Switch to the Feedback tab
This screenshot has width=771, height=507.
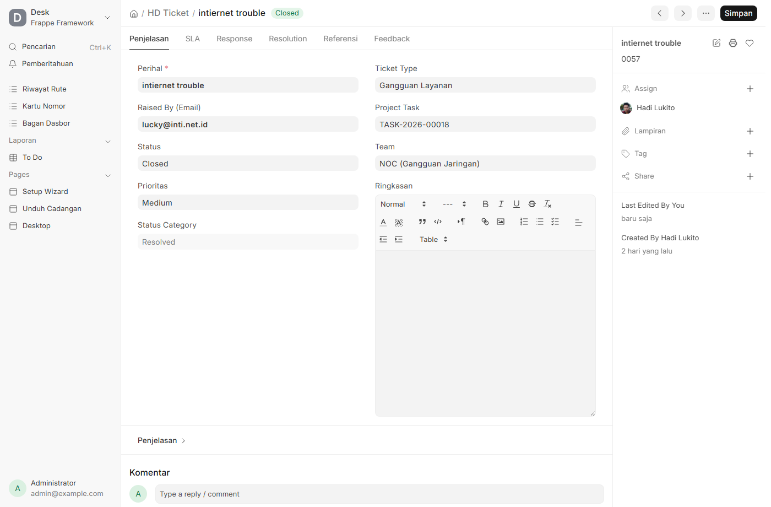[x=392, y=39]
